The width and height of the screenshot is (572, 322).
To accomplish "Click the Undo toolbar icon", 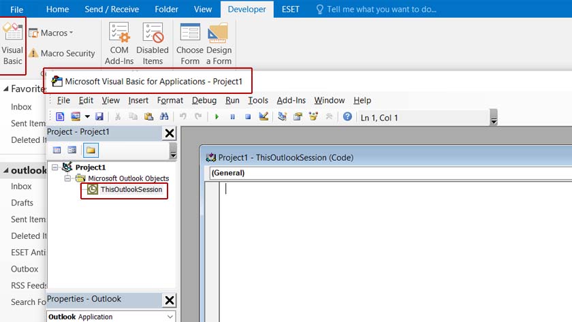I will (x=183, y=116).
